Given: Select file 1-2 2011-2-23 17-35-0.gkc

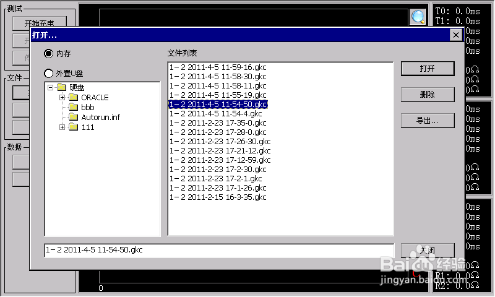Looking at the screenshot, I should tap(218, 123).
